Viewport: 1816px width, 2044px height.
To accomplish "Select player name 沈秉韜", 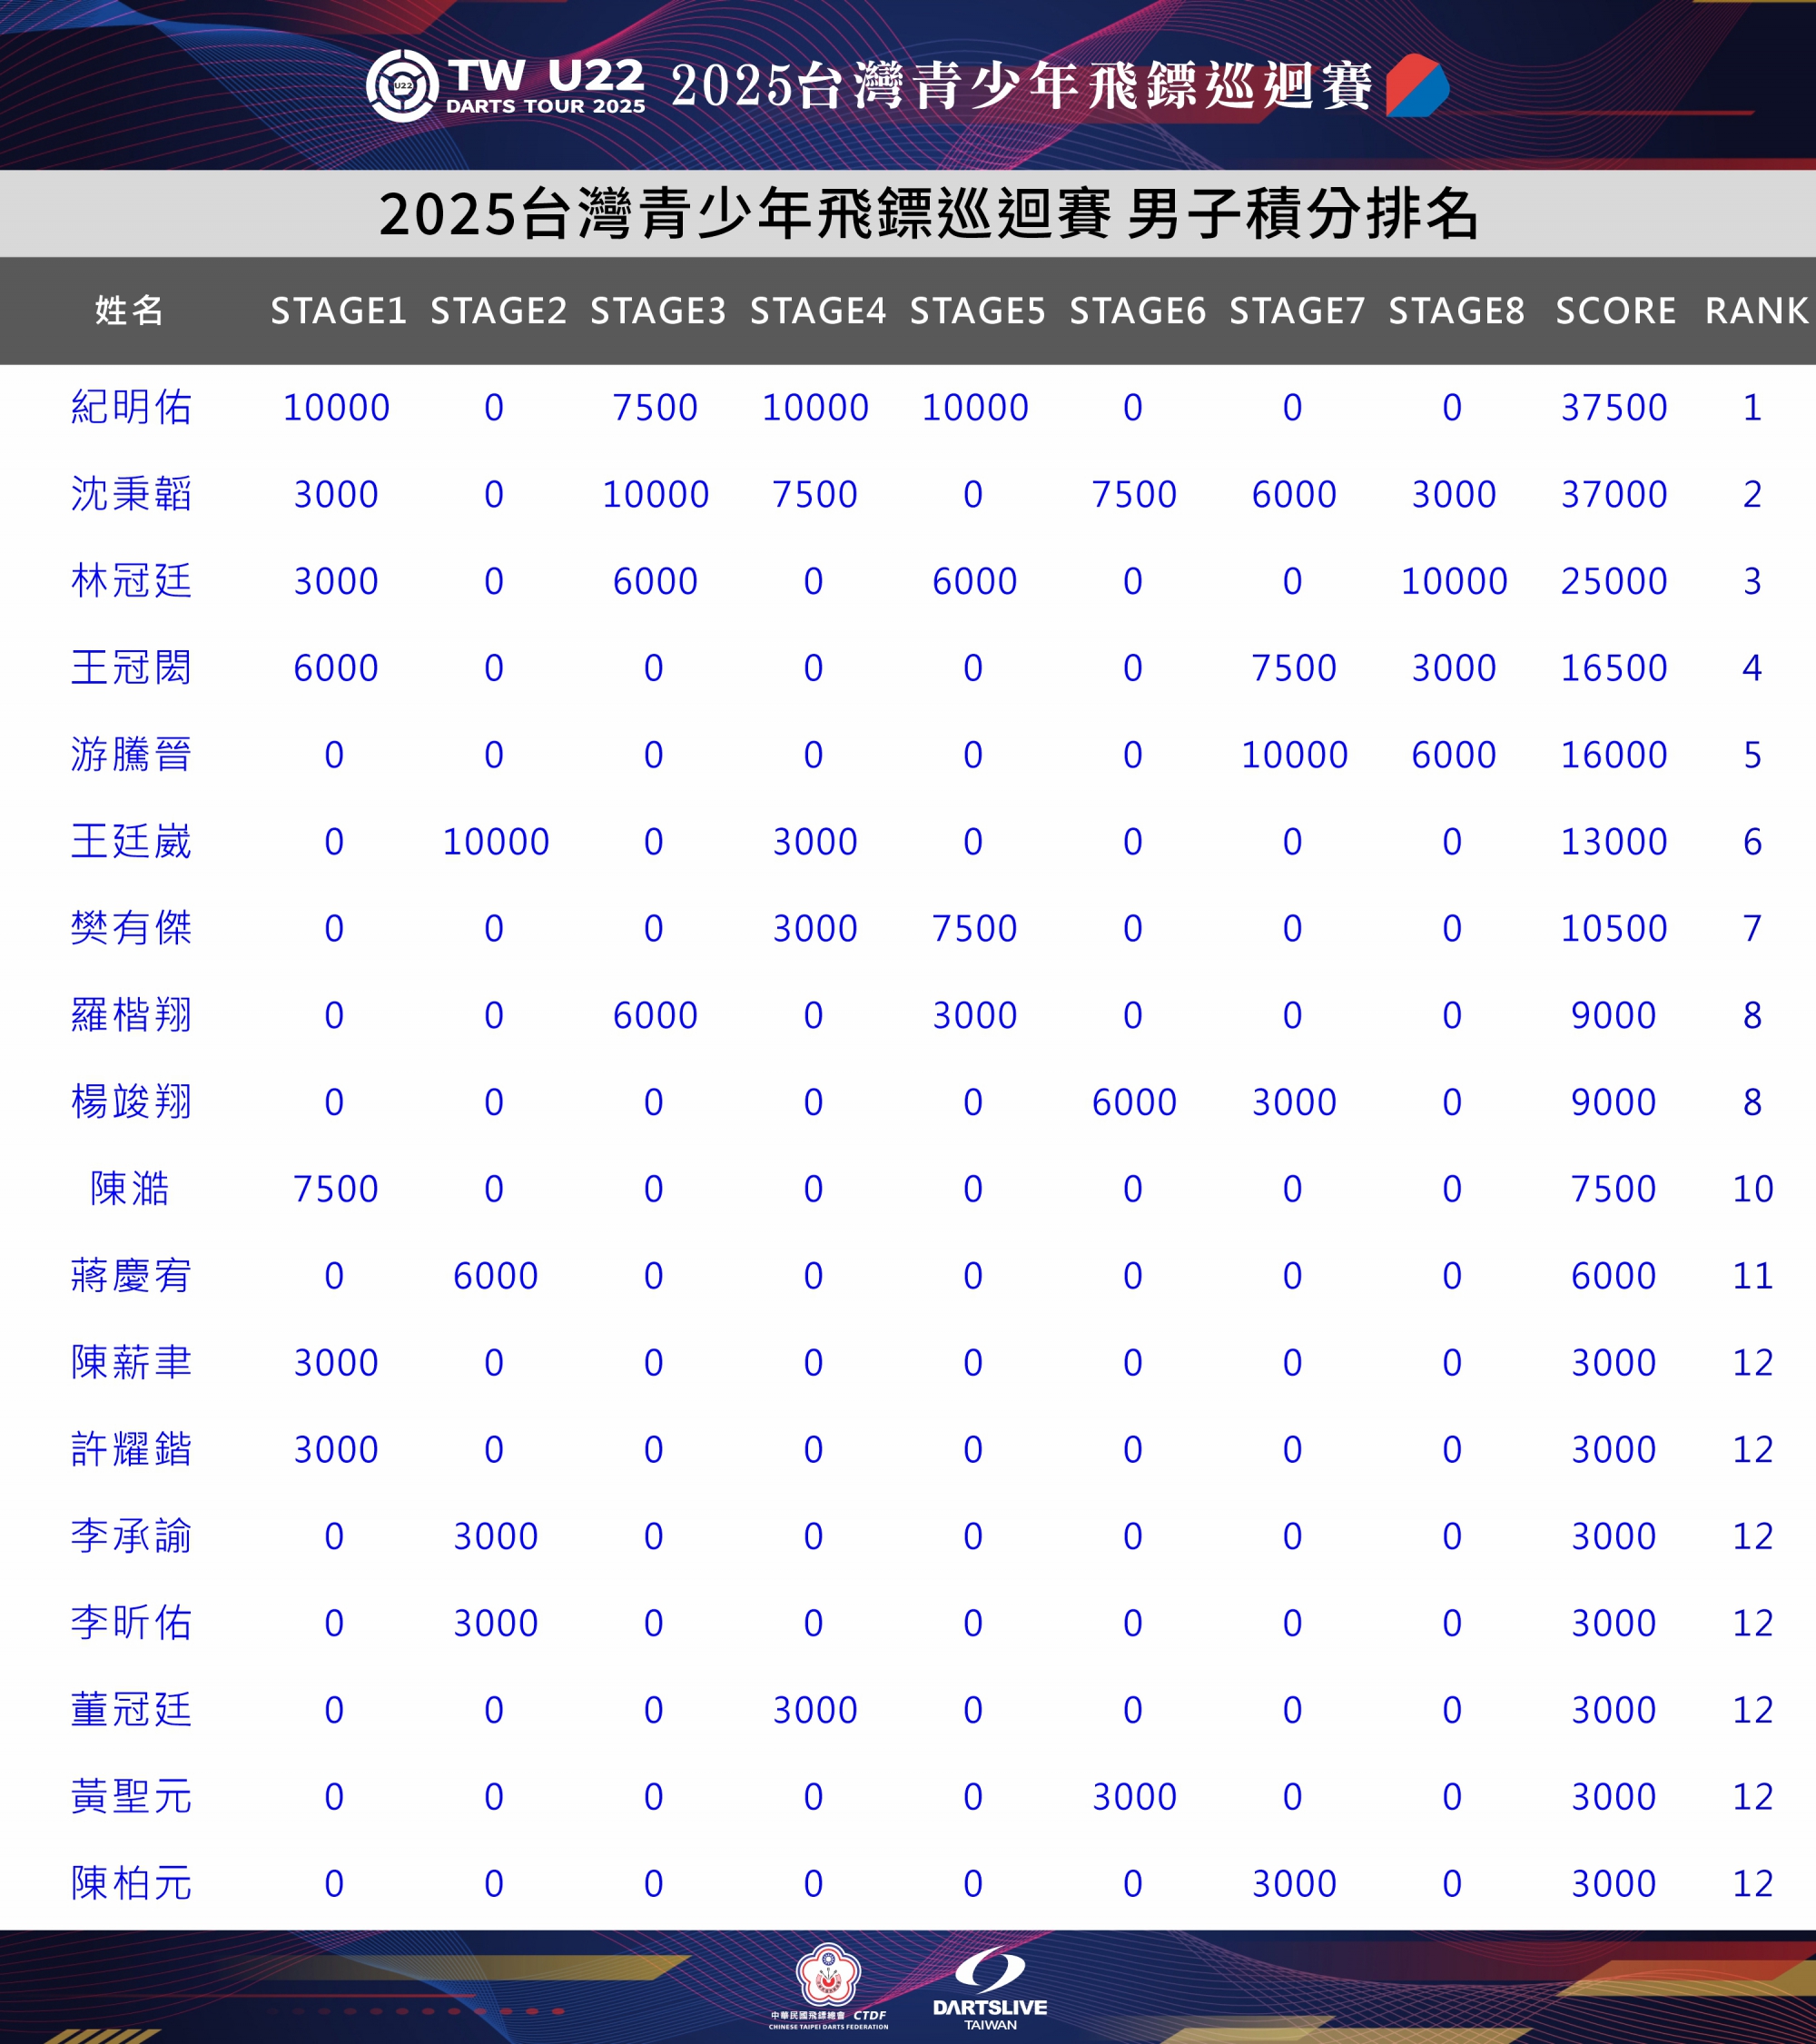I will (131, 495).
